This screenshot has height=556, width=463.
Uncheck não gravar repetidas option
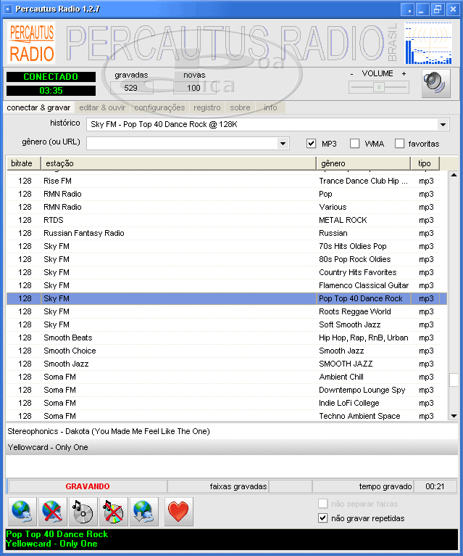pyautogui.click(x=323, y=518)
